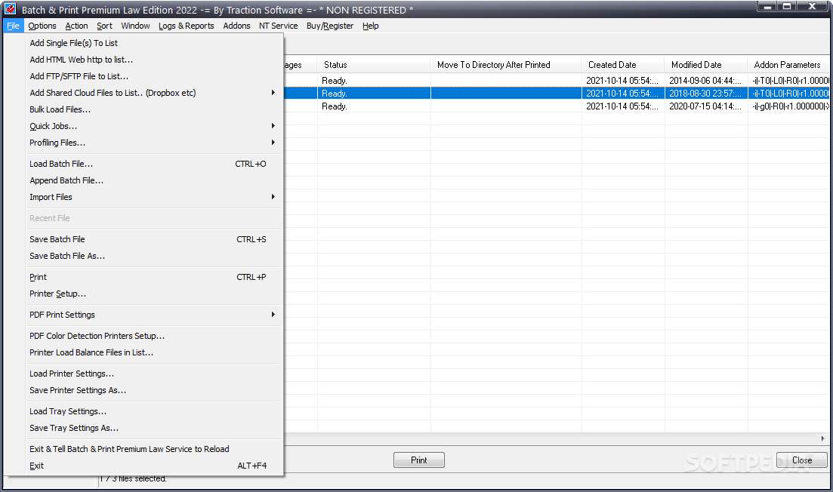Choose Printer Load Balance Files in List

click(154, 352)
